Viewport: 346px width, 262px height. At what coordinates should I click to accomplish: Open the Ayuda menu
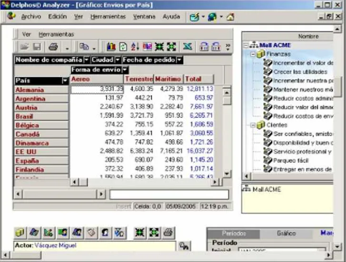point(171,17)
